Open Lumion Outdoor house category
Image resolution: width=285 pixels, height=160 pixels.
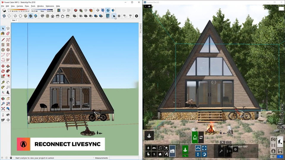coord(160,154)
